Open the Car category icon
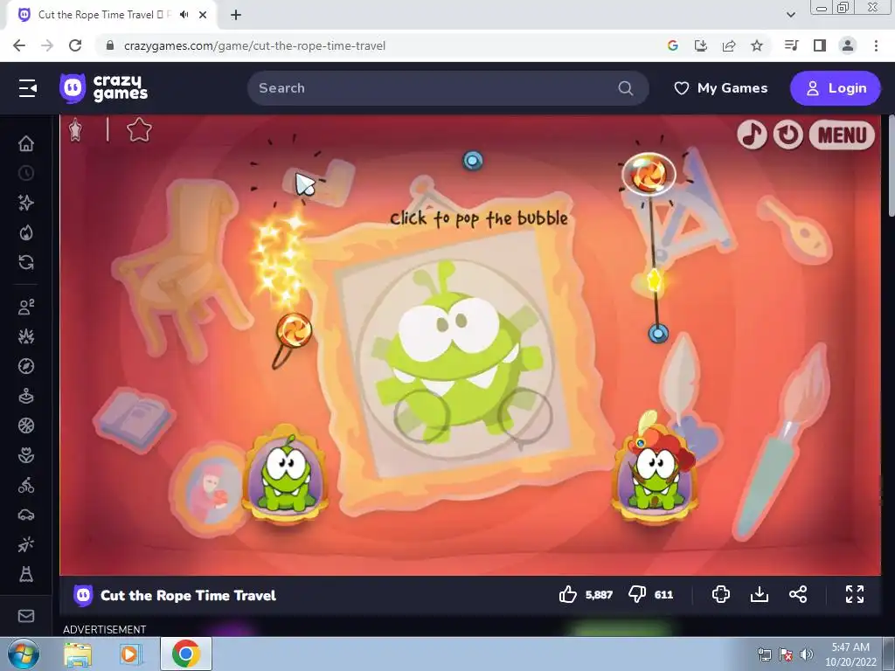The width and height of the screenshot is (895, 671). coord(26,515)
